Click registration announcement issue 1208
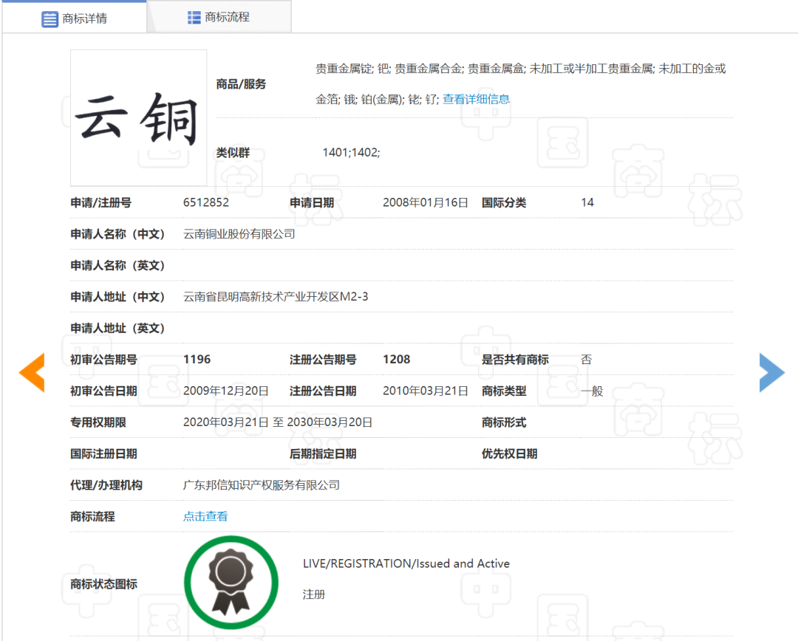Screen dimensions: 798x641 (x=397, y=360)
